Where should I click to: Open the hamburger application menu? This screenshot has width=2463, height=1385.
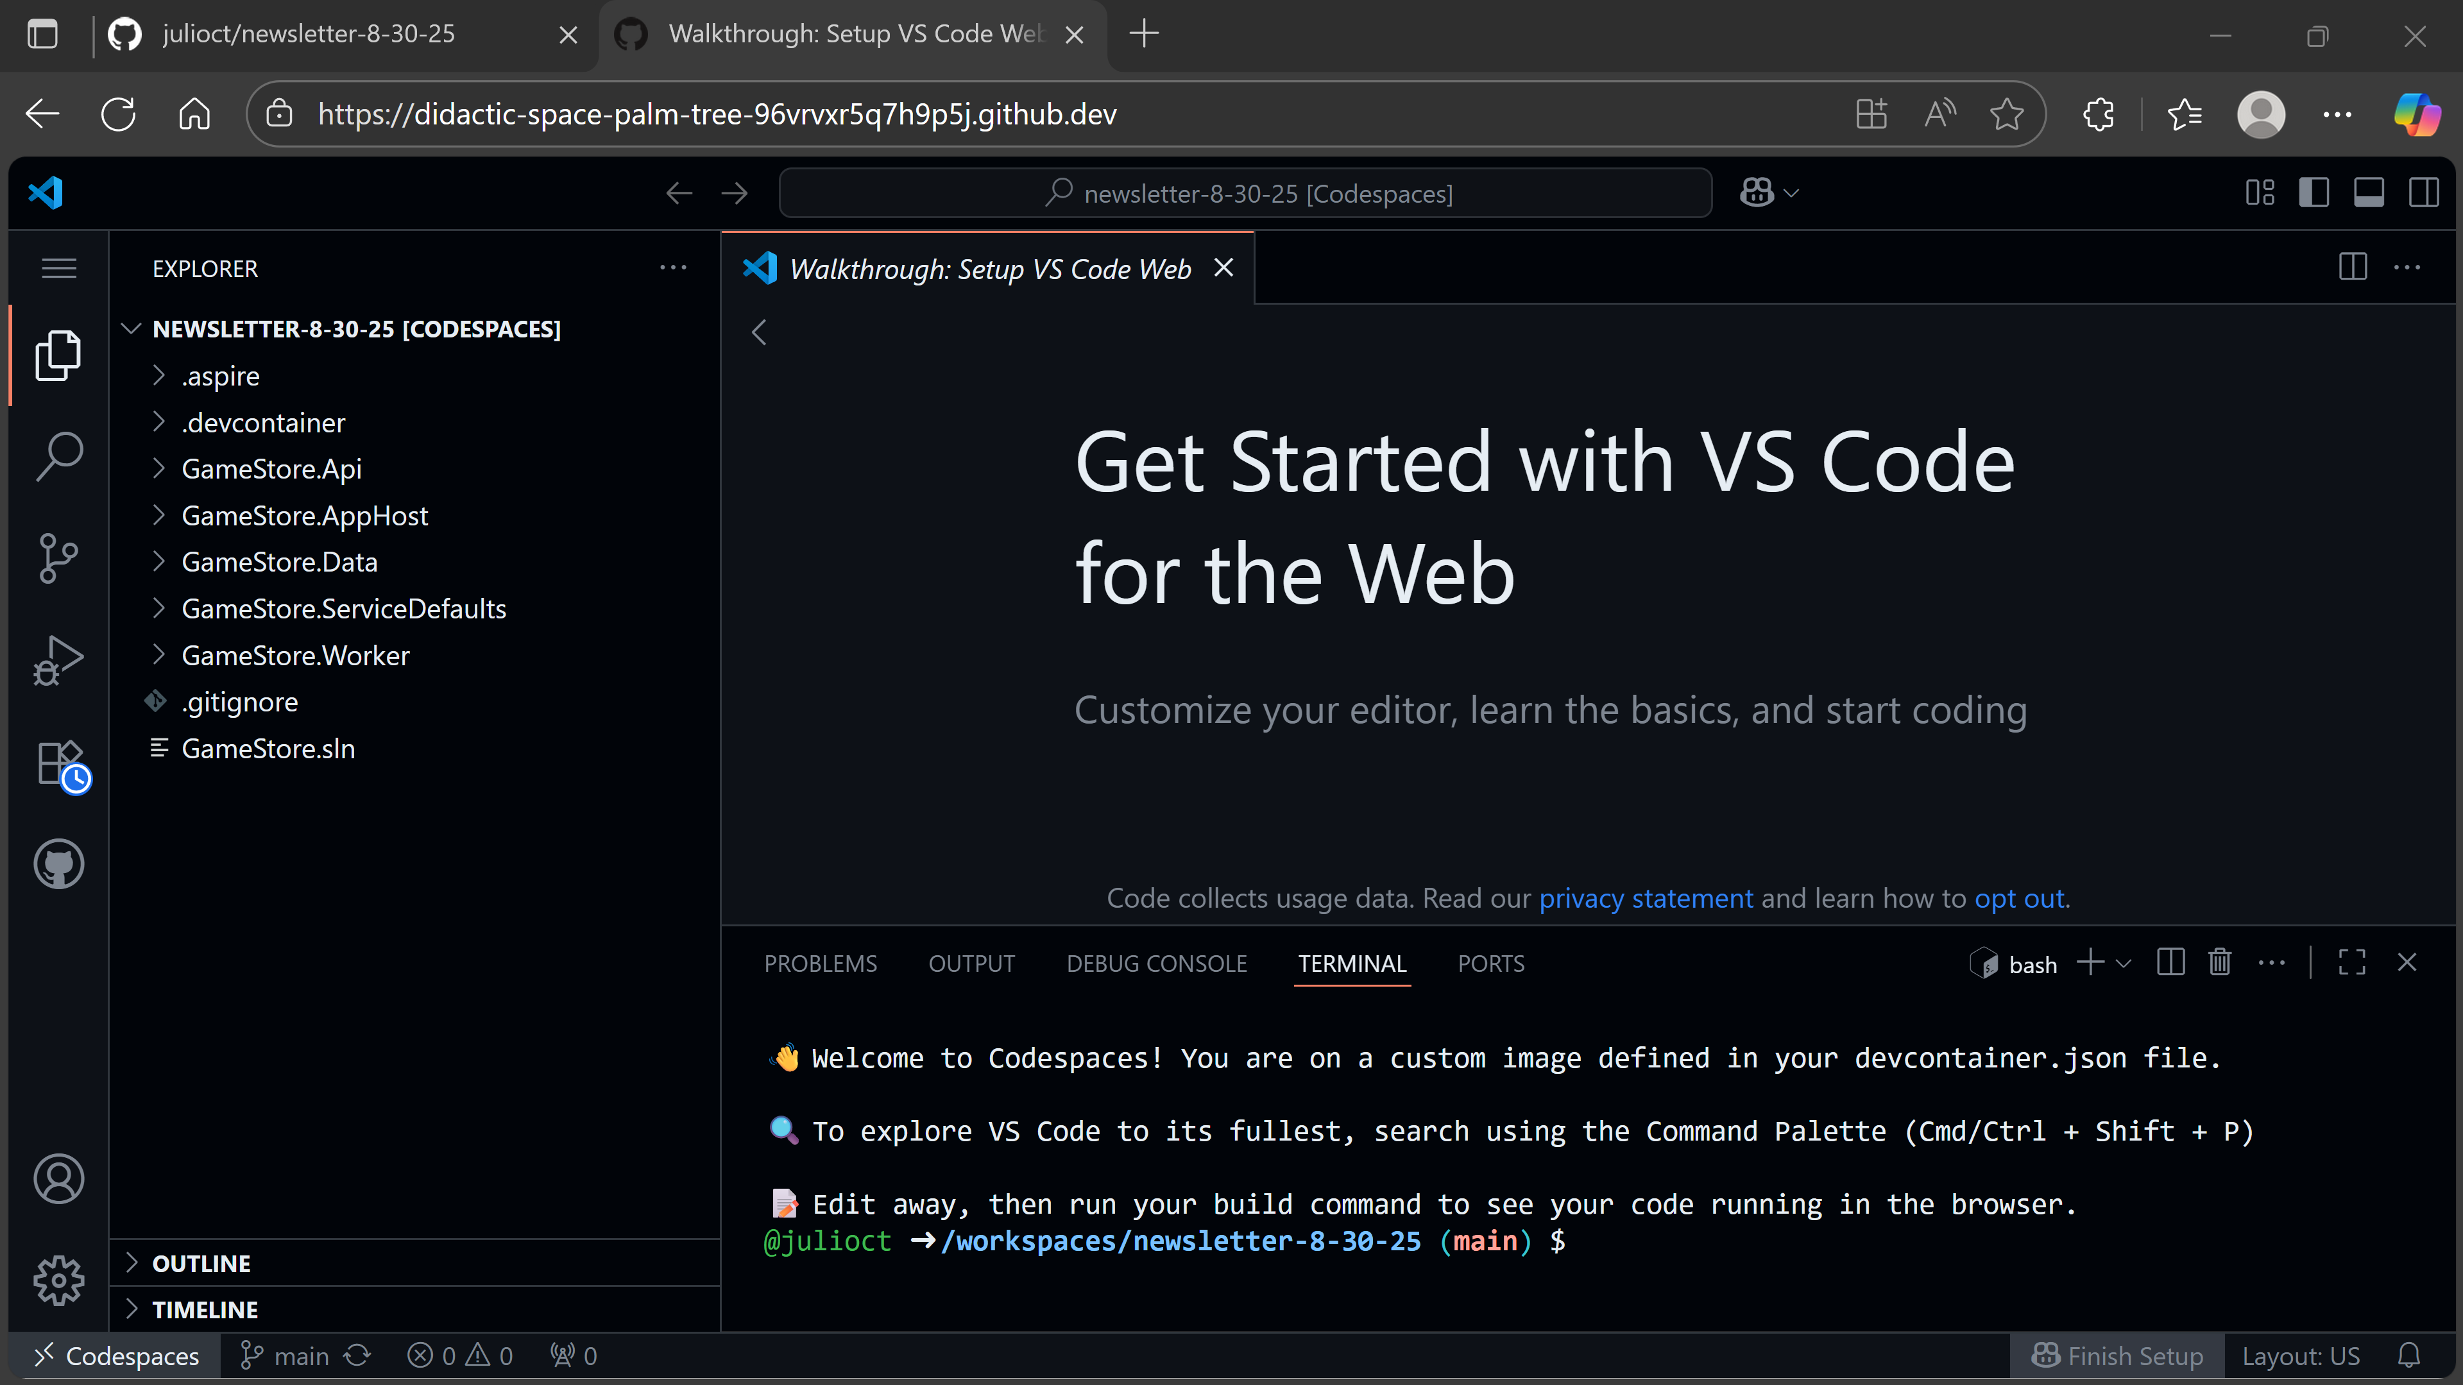pyautogui.click(x=58, y=269)
